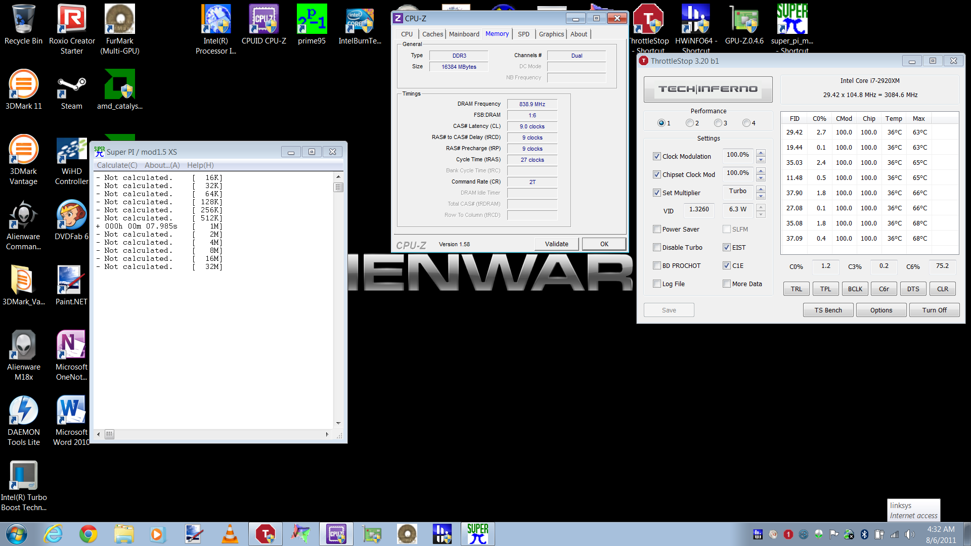Launch prime95 desktop icon
The width and height of the screenshot is (971, 546).
(312, 24)
